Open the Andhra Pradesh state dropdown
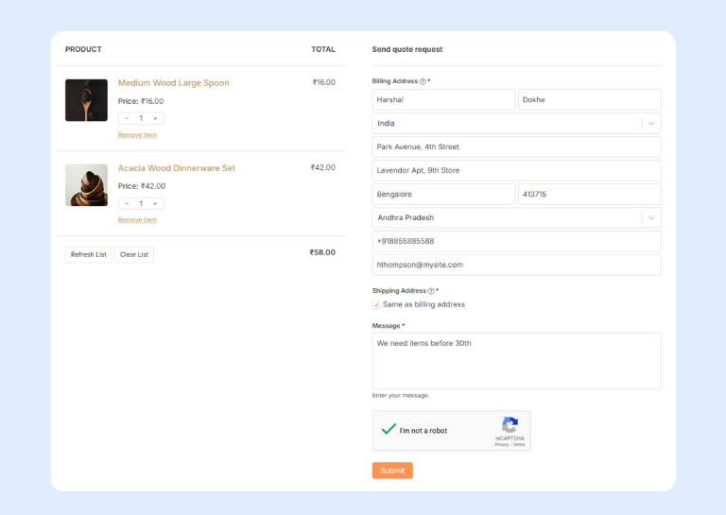Viewport: 726px width, 515px height. [x=650, y=217]
